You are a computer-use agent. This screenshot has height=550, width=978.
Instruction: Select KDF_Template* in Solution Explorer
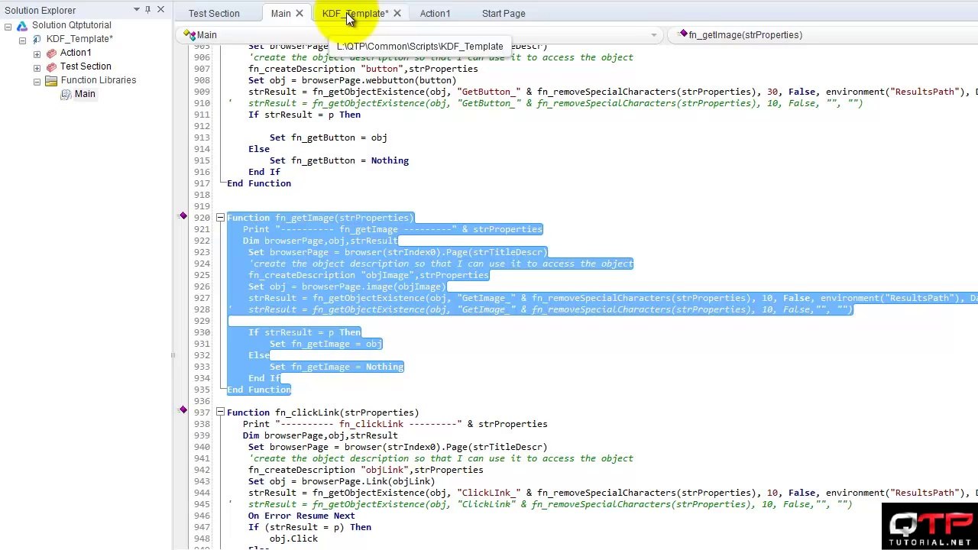(79, 39)
